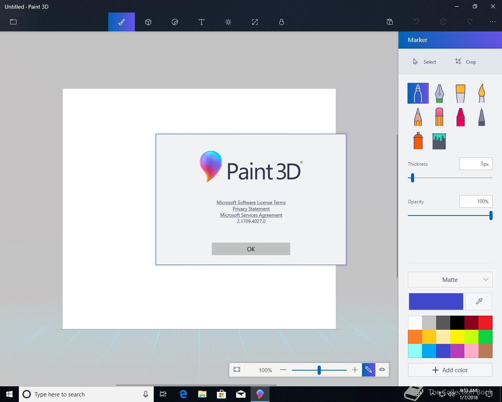Click the Redo arrow
This screenshot has width=502, height=402.
click(x=470, y=22)
